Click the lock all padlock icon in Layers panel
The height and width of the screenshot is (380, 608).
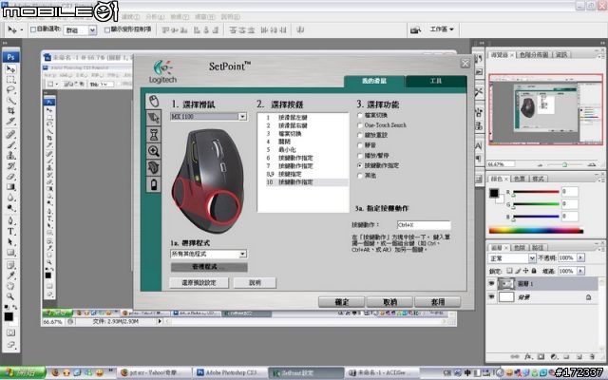coord(534,271)
